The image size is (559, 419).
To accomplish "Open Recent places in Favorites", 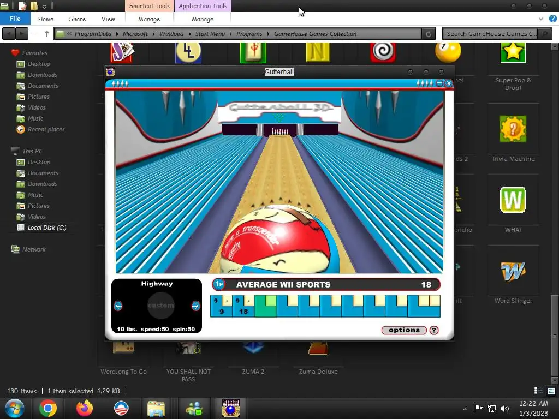I will [x=46, y=129].
